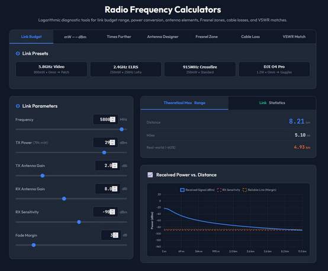Click the Fade Margin label
Image resolution: width=328 pixels, height=271 pixels.
point(26,235)
